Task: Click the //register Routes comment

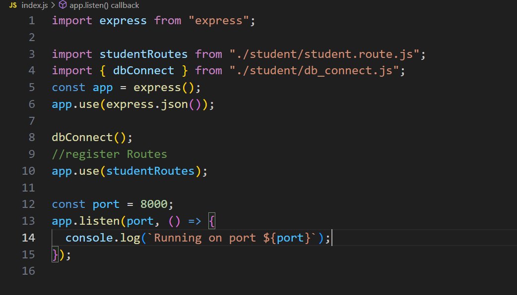Action: pos(110,154)
